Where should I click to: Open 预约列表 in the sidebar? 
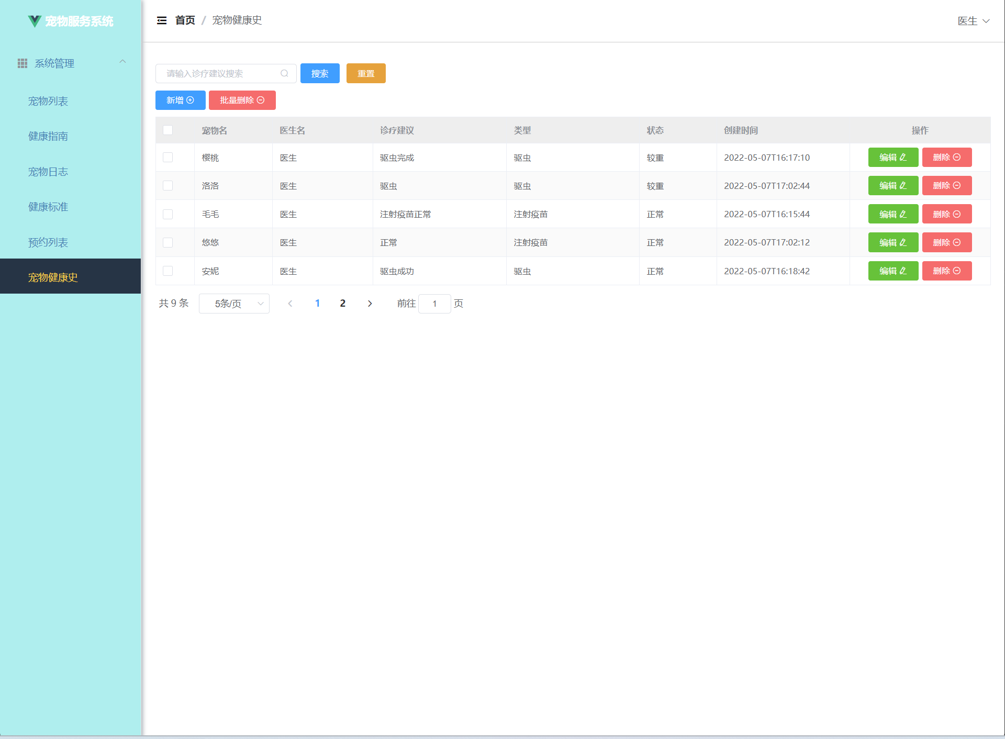tap(48, 242)
